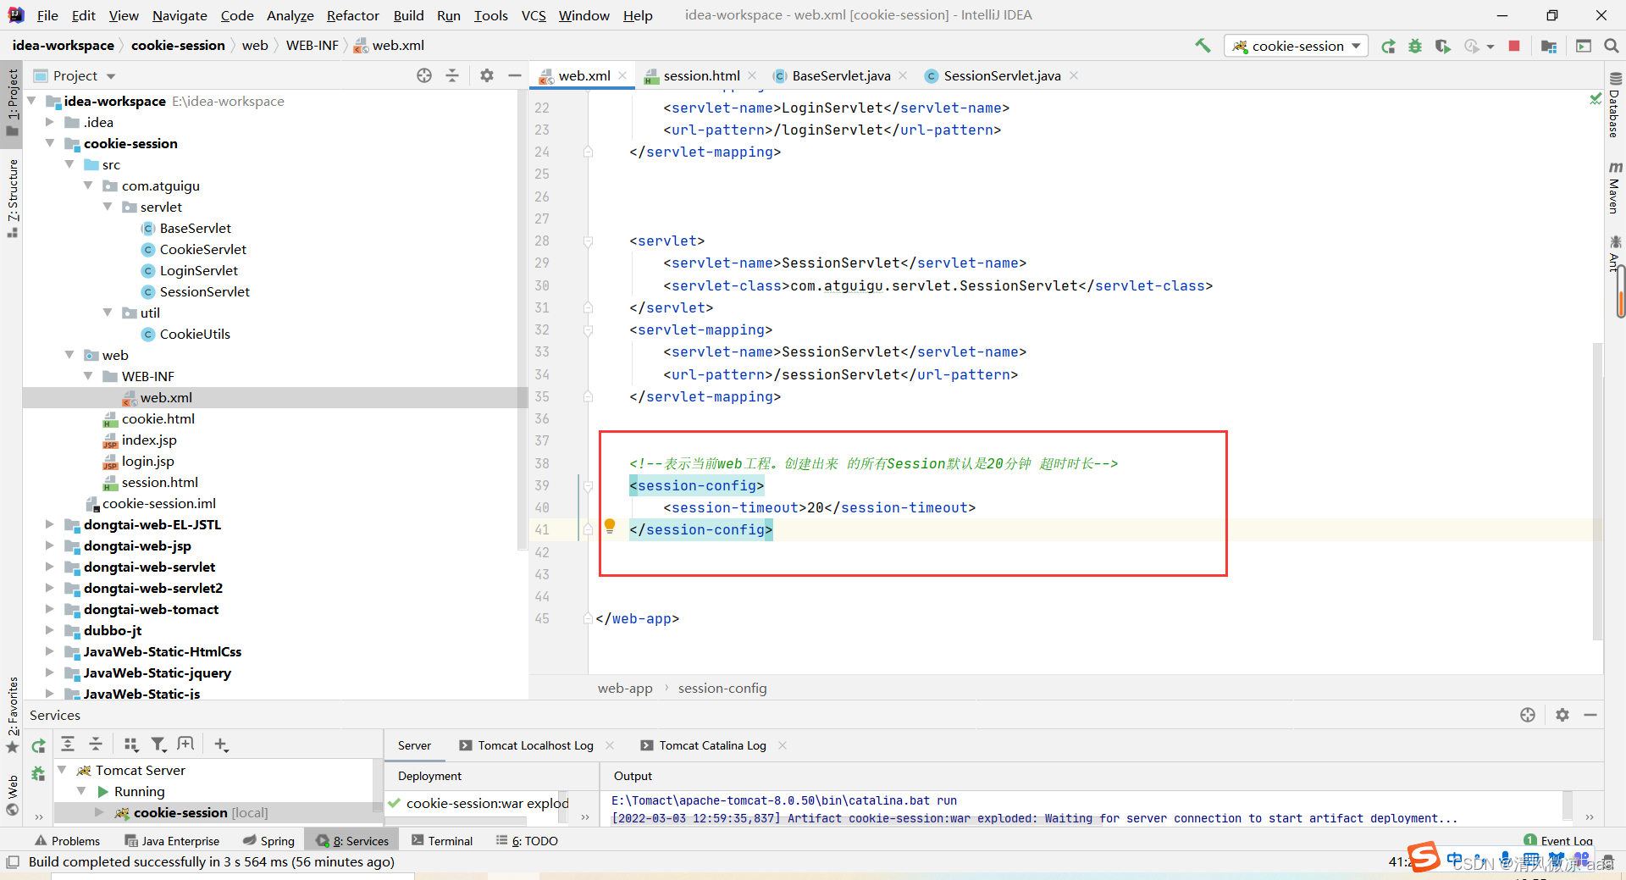Click the idea-workspace breadcrumb in navigation bar

[64, 46]
